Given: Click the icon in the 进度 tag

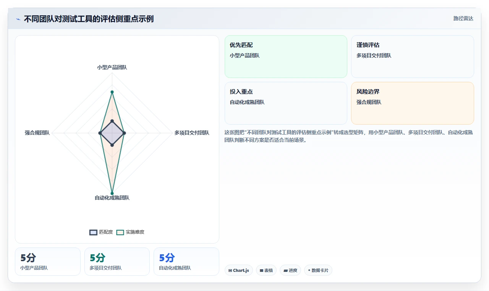Looking at the screenshot, I should pyautogui.click(x=285, y=270).
